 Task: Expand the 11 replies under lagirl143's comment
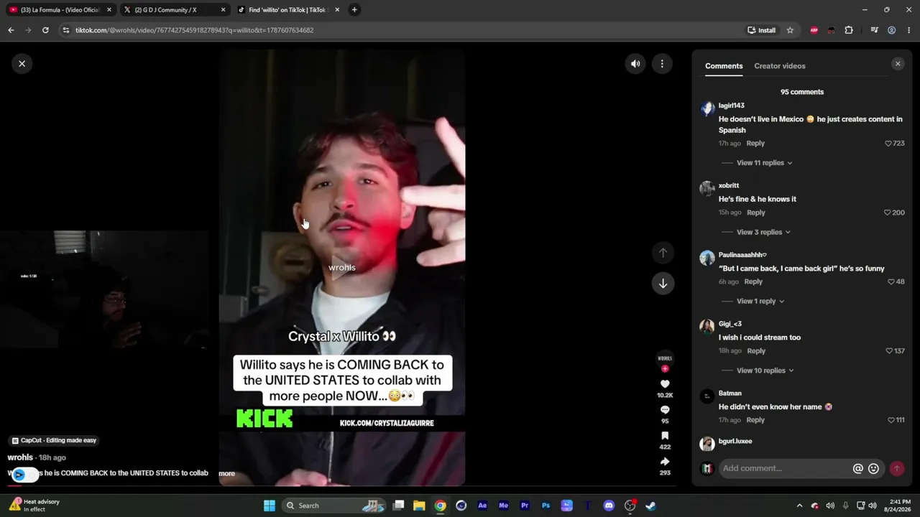[764, 163]
